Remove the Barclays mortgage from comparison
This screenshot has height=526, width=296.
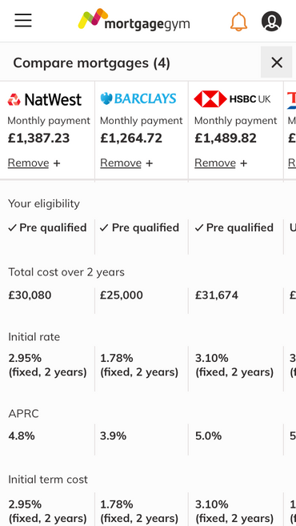click(121, 163)
